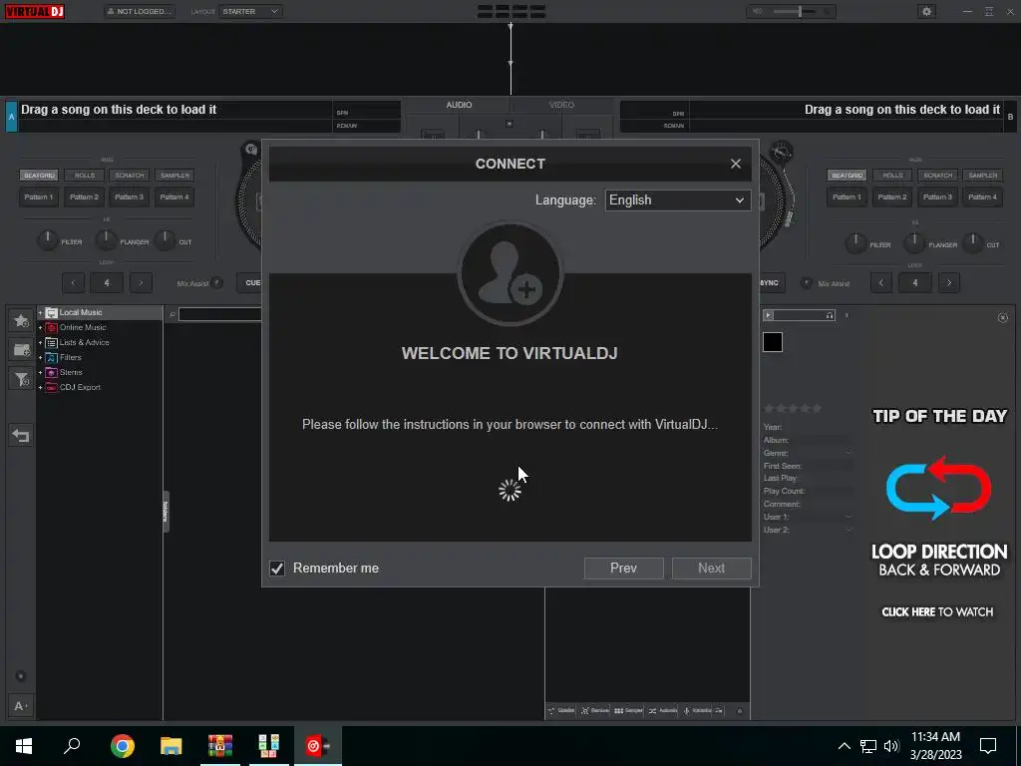The height and width of the screenshot is (766, 1021).
Task: Open File Explorer from the taskbar
Action: [170, 746]
